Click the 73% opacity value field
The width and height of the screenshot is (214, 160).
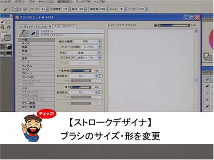(97, 71)
